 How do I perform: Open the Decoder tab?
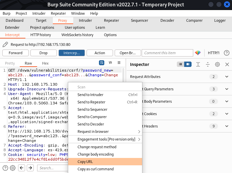pos(167,20)
